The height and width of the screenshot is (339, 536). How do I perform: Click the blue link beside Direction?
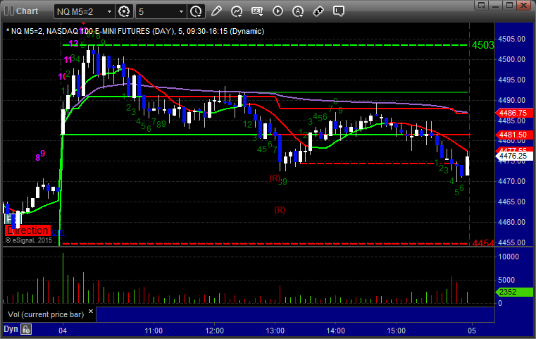(x=58, y=232)
